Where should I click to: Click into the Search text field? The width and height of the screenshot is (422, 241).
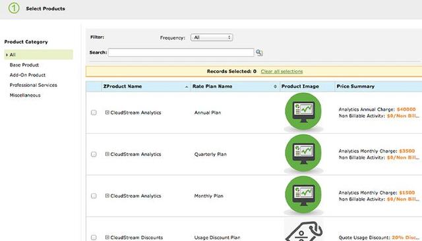181,53
